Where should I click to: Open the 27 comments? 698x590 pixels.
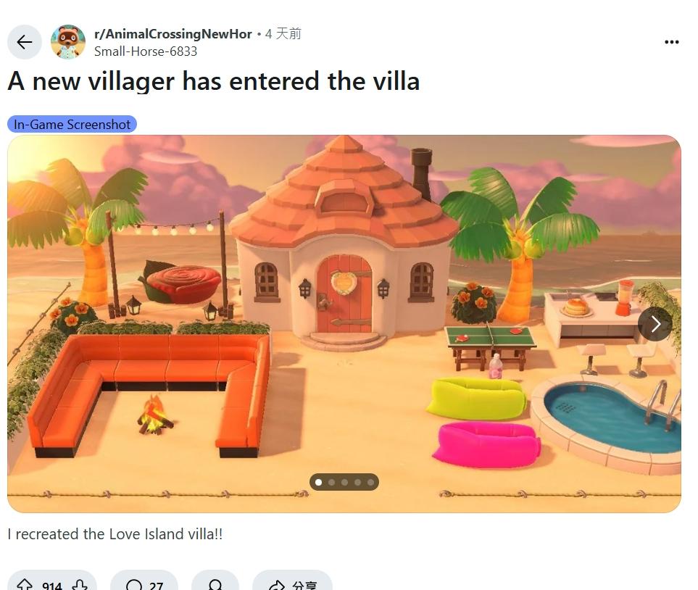click(x=144, y=585)
